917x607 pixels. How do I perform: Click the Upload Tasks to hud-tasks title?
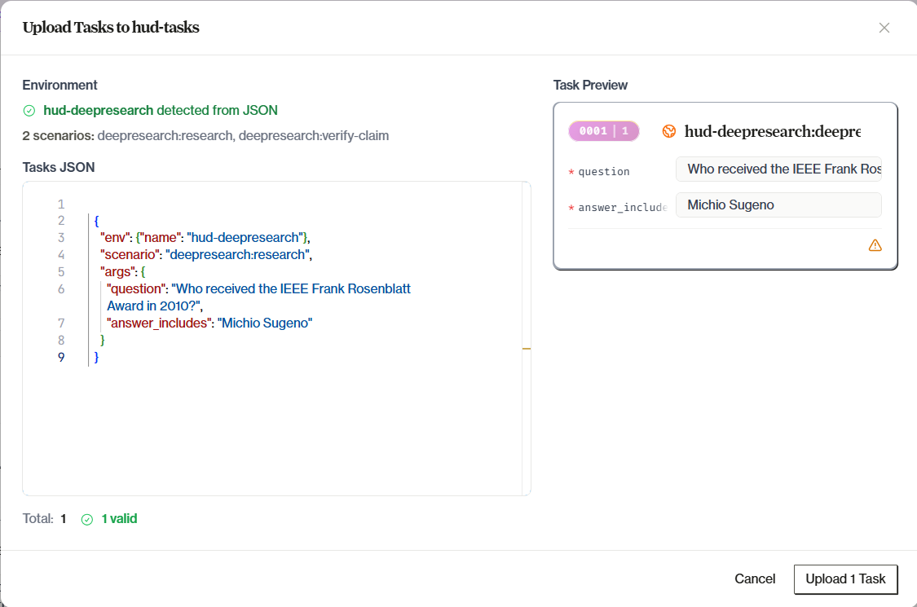(x=110, y=27)
